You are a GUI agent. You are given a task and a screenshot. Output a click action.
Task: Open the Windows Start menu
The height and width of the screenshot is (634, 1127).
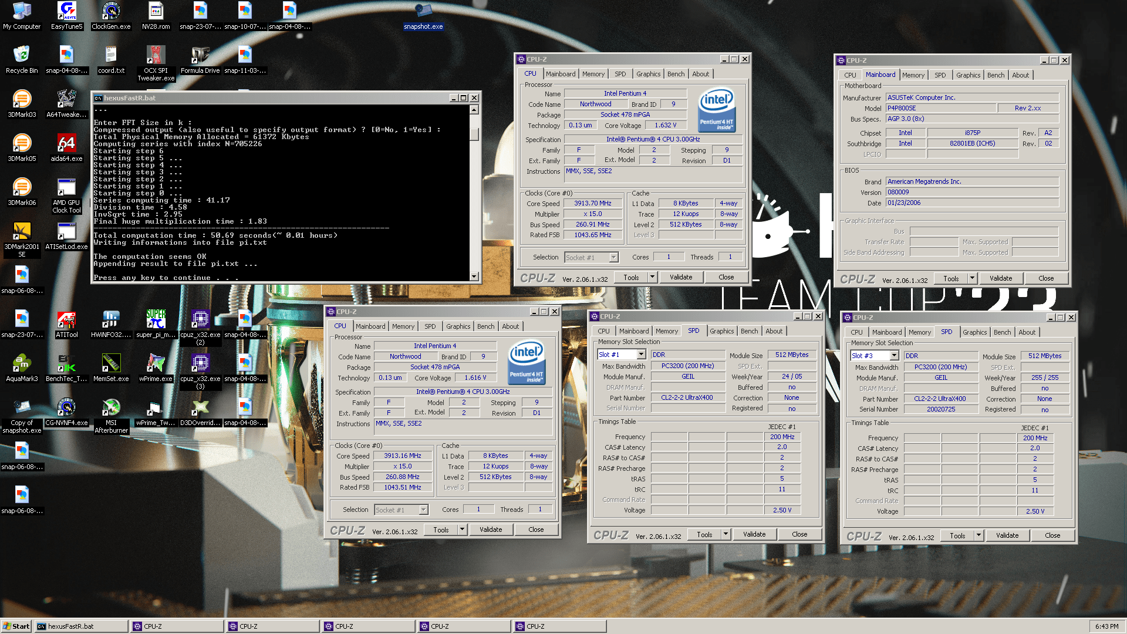tap(16, 626)
